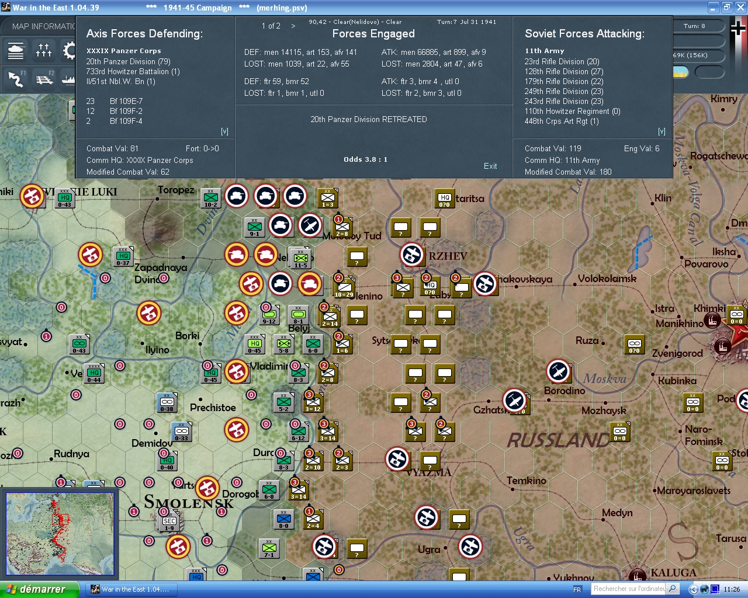Select the Soviet unit counter 3=12
The height and width of the screenshot is (598, 748).
313,402
